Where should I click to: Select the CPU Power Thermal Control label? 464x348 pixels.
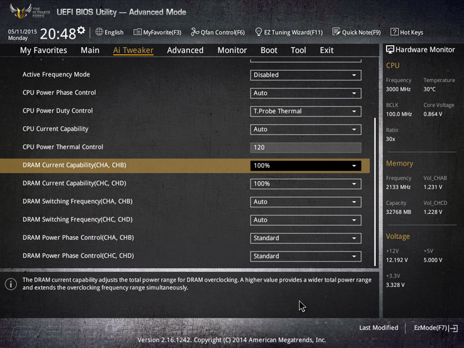tap(63, 147)
